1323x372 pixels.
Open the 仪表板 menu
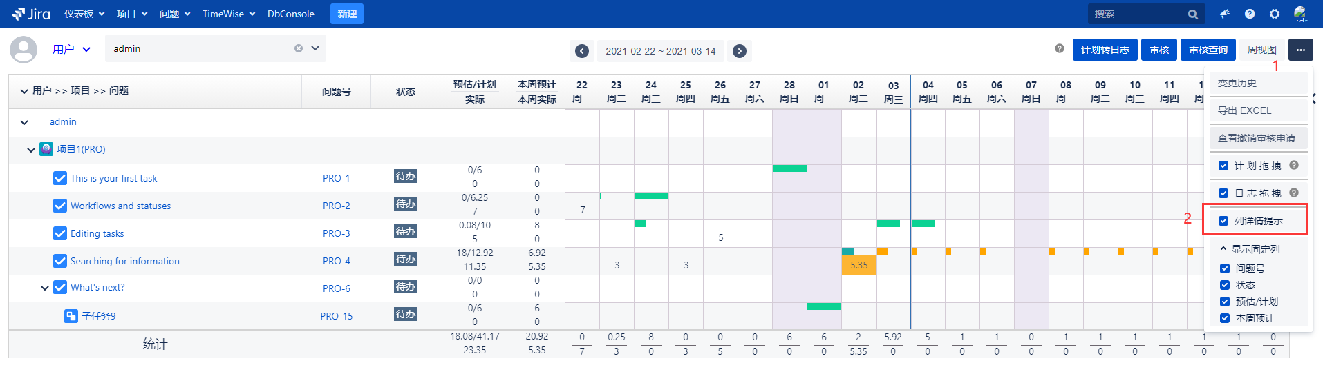pyautogui.click(x=84, y=14)
